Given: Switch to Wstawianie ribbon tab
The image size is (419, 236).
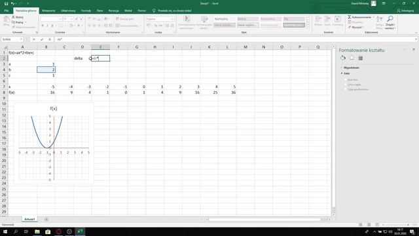Looking at the screenshot, I should 48,10.
